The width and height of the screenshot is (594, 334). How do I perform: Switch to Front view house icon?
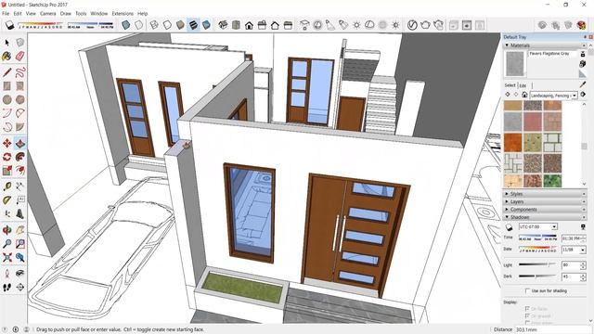249,25
